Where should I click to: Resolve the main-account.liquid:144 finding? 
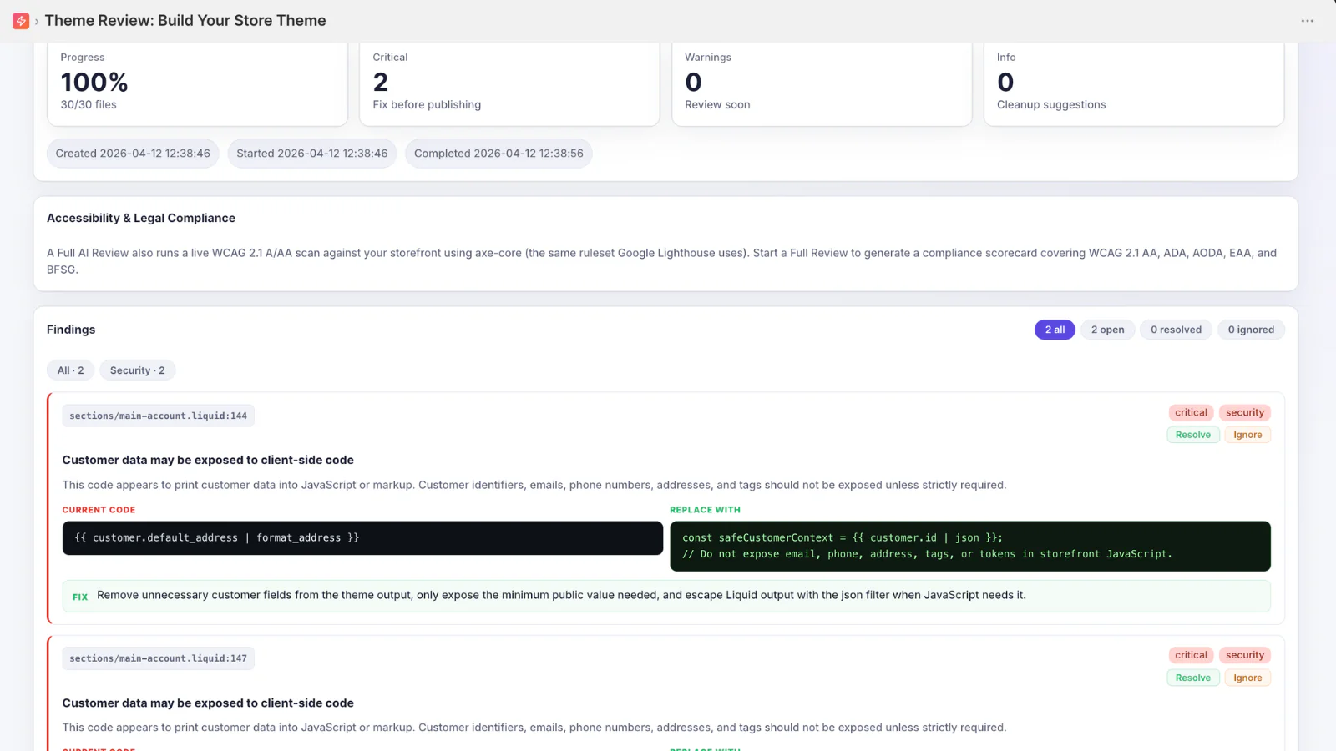click(1193, 435)
